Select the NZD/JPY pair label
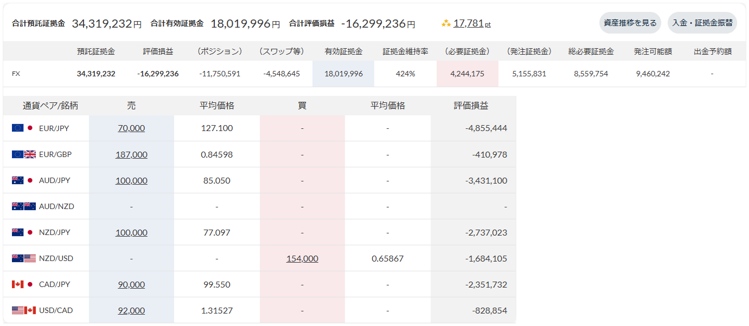Screen dimensions: 749x326 pos(55,232)
